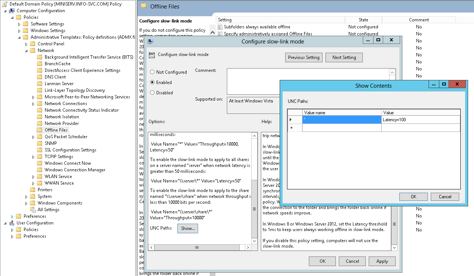Click the Offline Files header folder icon
This screenshot has width=474, height=276.
143,6
